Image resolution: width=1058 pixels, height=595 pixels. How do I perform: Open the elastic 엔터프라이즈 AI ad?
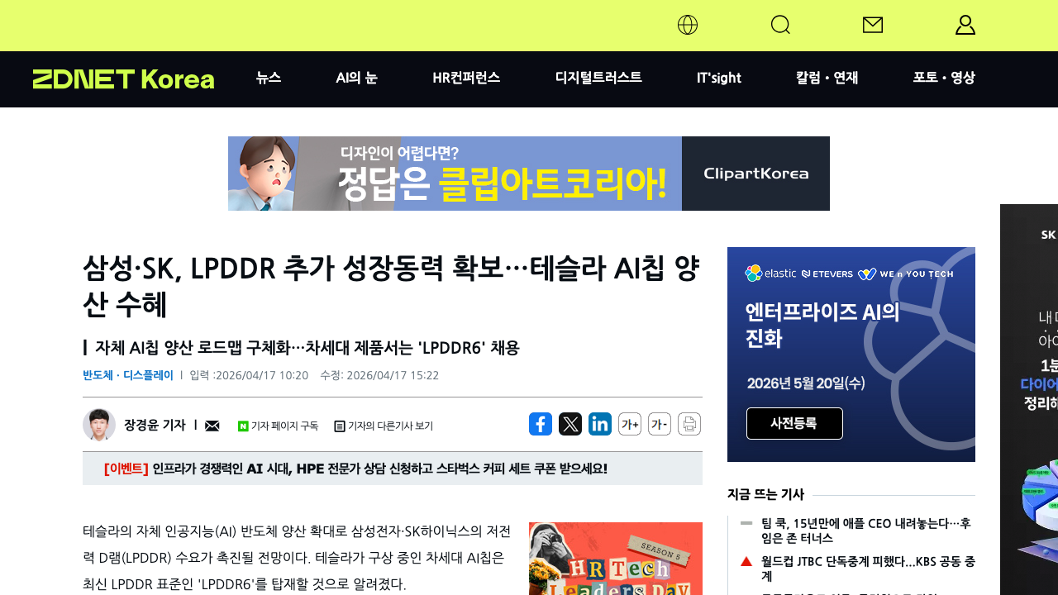[851, 355]
